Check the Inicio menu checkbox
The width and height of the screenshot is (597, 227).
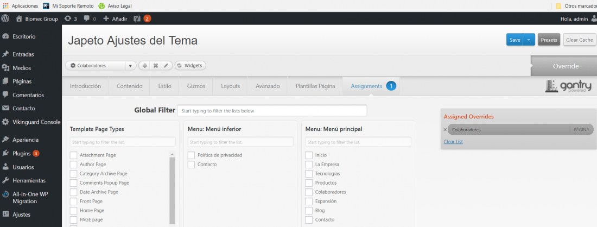coord(309,155)
